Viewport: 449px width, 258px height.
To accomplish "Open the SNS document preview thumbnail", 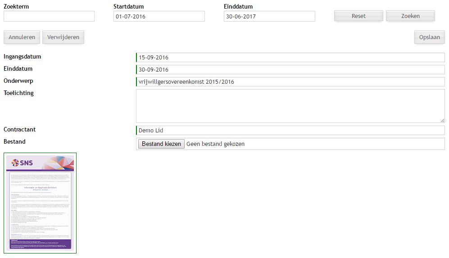I will (40, 203).
